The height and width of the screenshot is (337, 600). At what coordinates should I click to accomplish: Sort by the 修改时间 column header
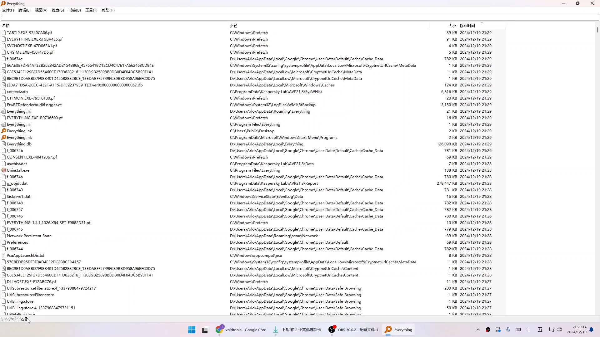[x=467, y=26]
